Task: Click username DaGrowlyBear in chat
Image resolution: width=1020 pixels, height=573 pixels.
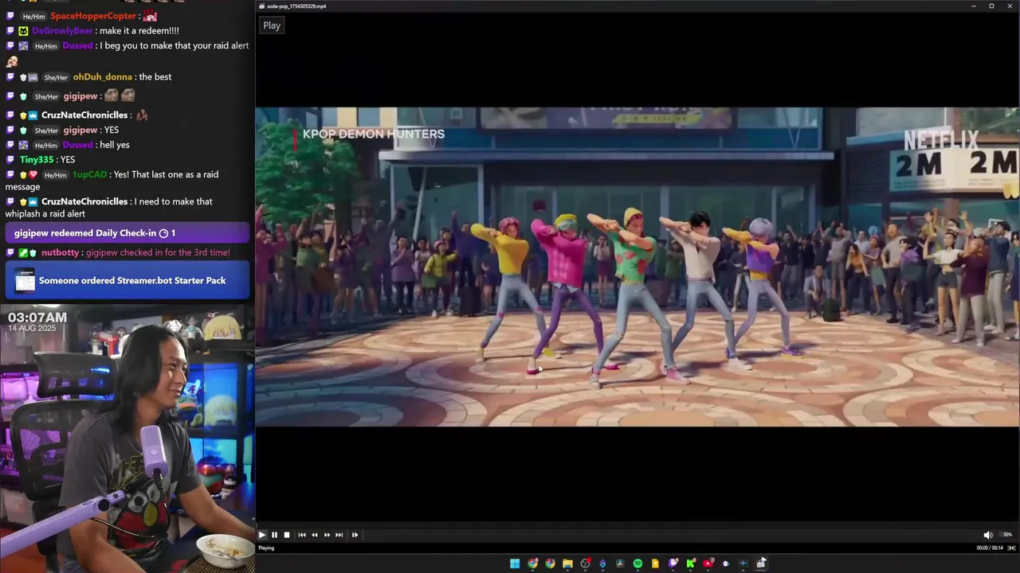Action: (x=62, y=30)
